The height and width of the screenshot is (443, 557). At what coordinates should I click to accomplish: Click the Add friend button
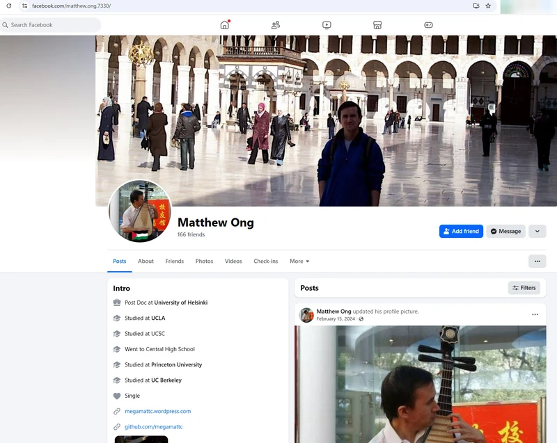tap(461, 232)
